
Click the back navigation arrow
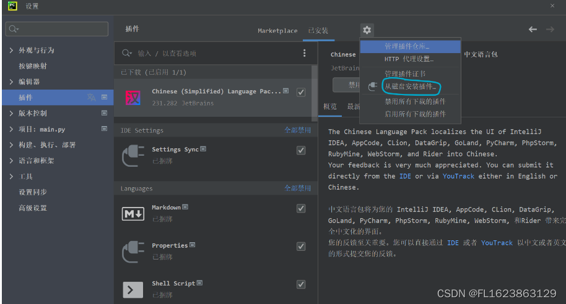click(533, 30)
